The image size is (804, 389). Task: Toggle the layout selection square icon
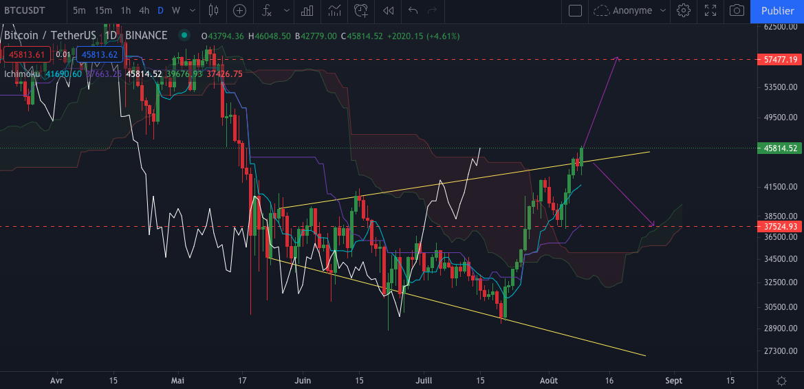(x=576, y=10)
